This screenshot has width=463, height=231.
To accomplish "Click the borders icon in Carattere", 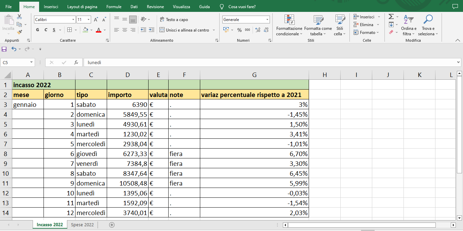I will (69, 30).
